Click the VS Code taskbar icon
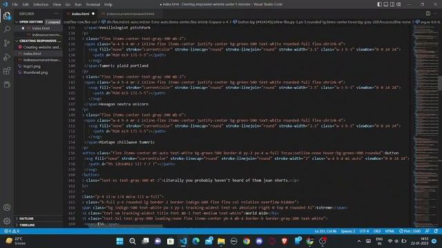 [x=183, y=241]
